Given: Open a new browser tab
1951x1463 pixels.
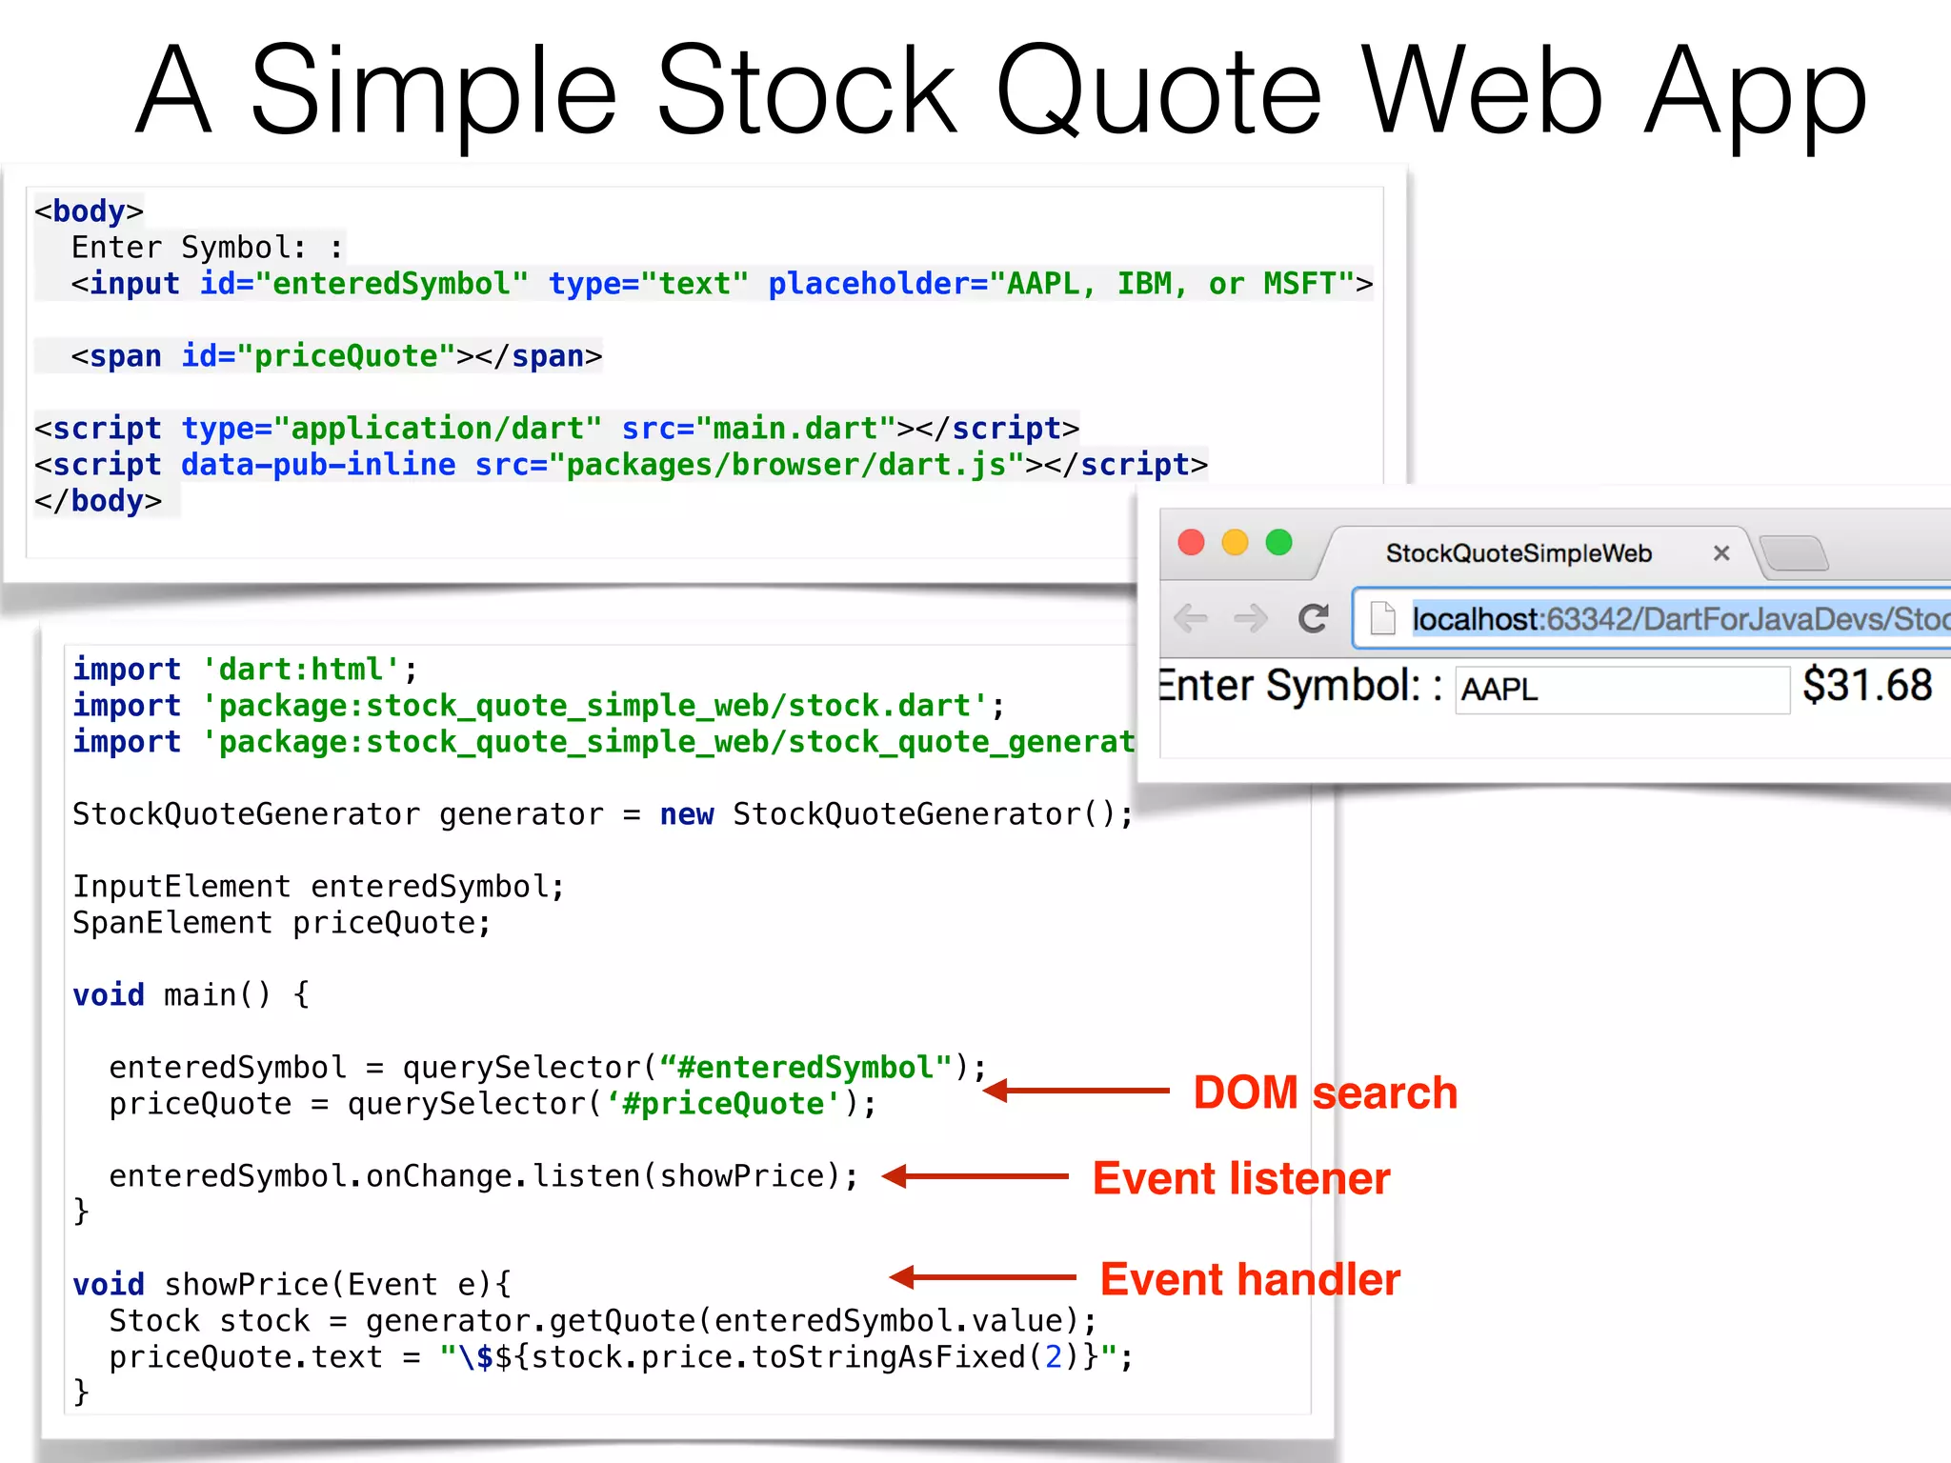Looking at the screenshot, I should [1794, 553].
